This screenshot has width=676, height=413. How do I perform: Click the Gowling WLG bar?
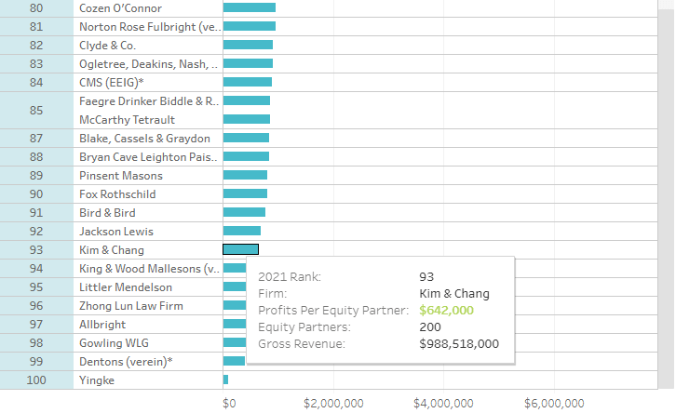pos(235,342)
